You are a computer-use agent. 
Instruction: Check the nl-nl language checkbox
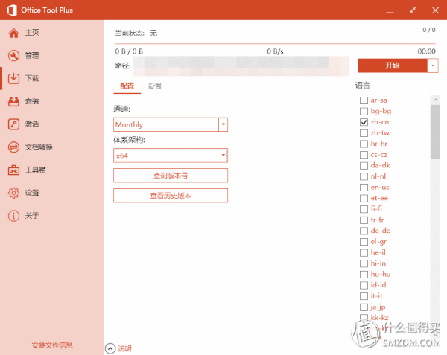(x=364, y=176)
